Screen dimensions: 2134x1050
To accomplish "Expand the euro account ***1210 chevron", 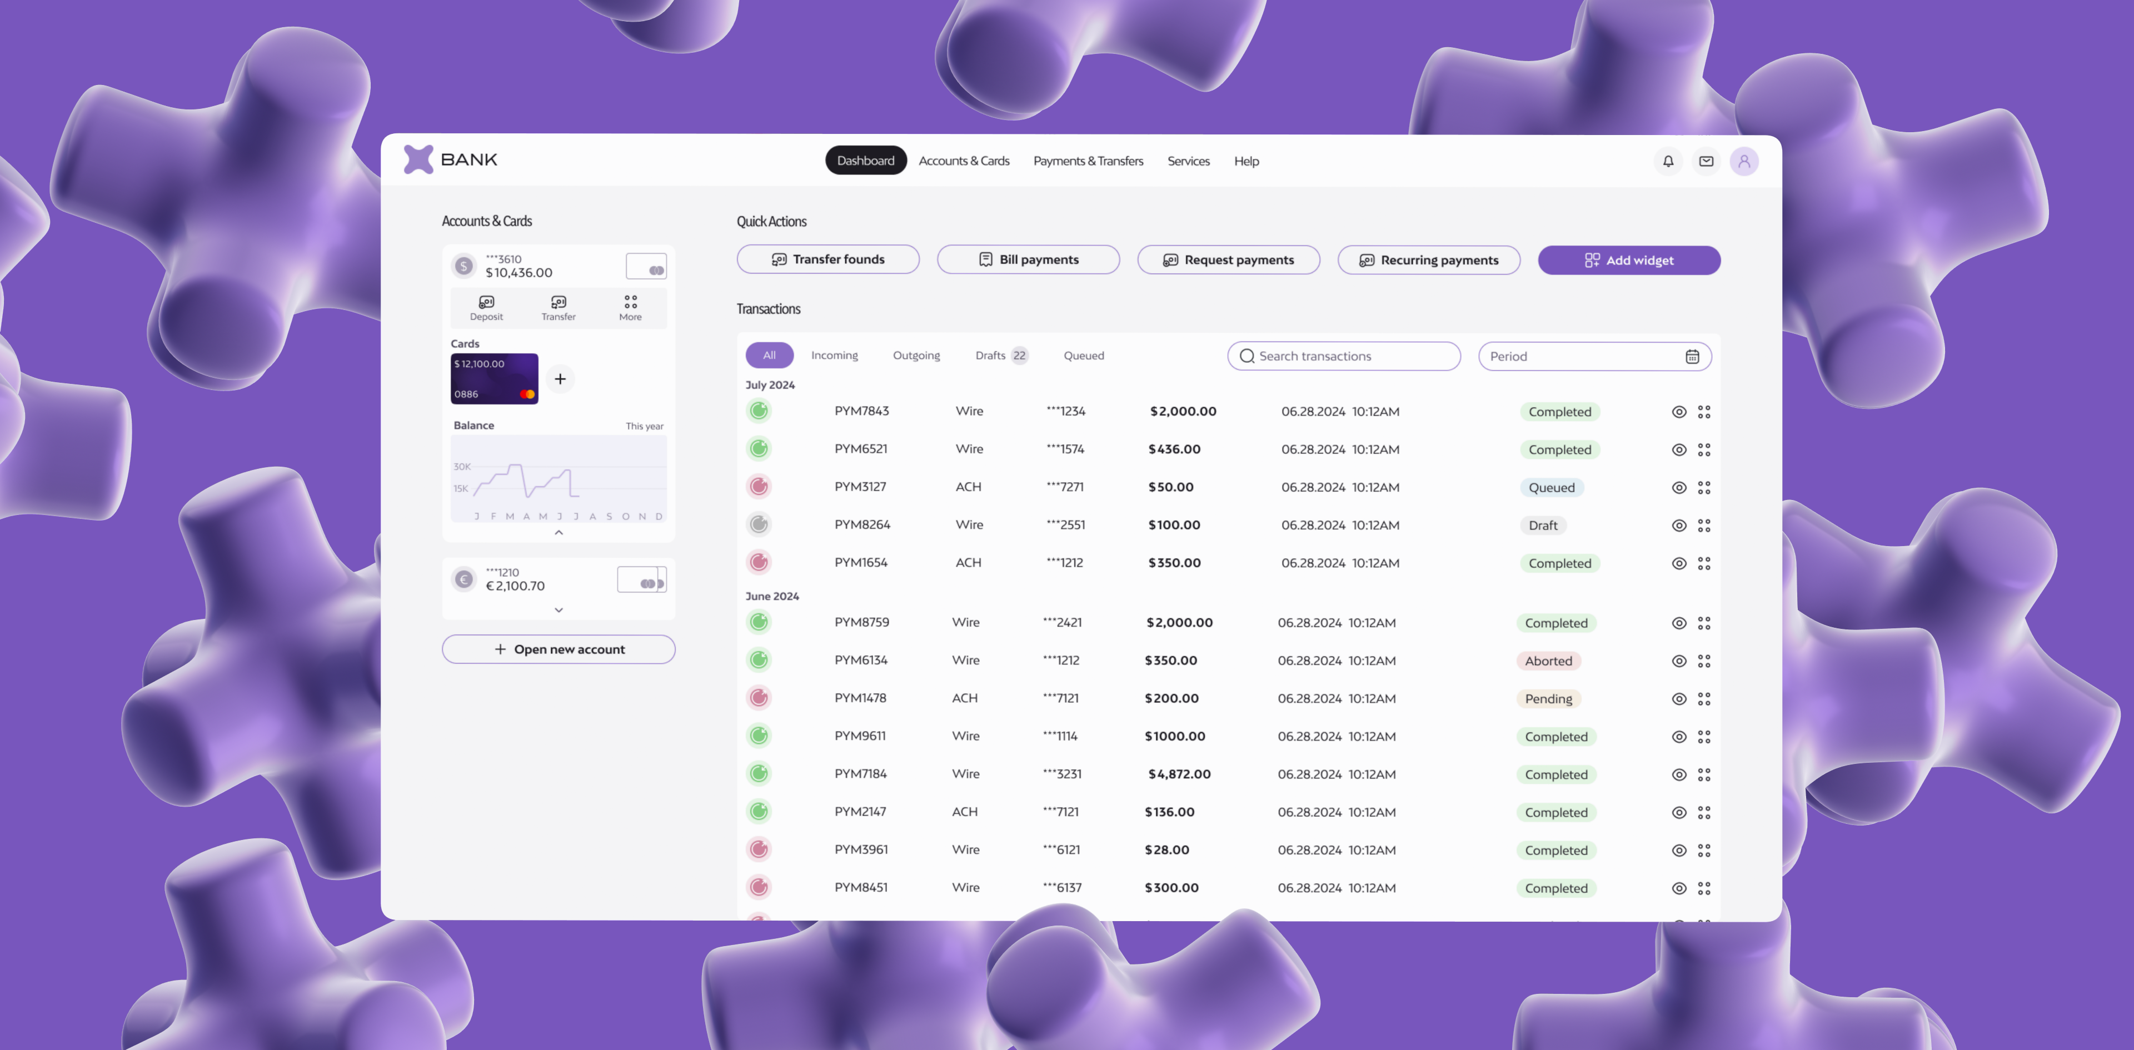I will [559, 609].
